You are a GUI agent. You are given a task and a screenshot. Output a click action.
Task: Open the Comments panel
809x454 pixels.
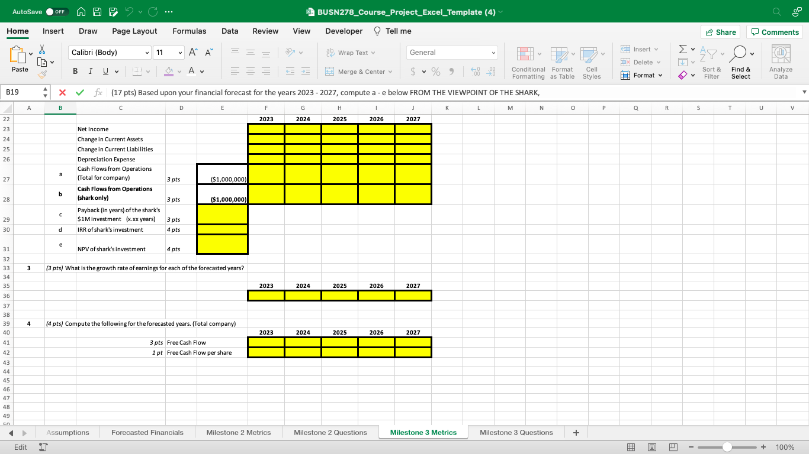point(775,32)
